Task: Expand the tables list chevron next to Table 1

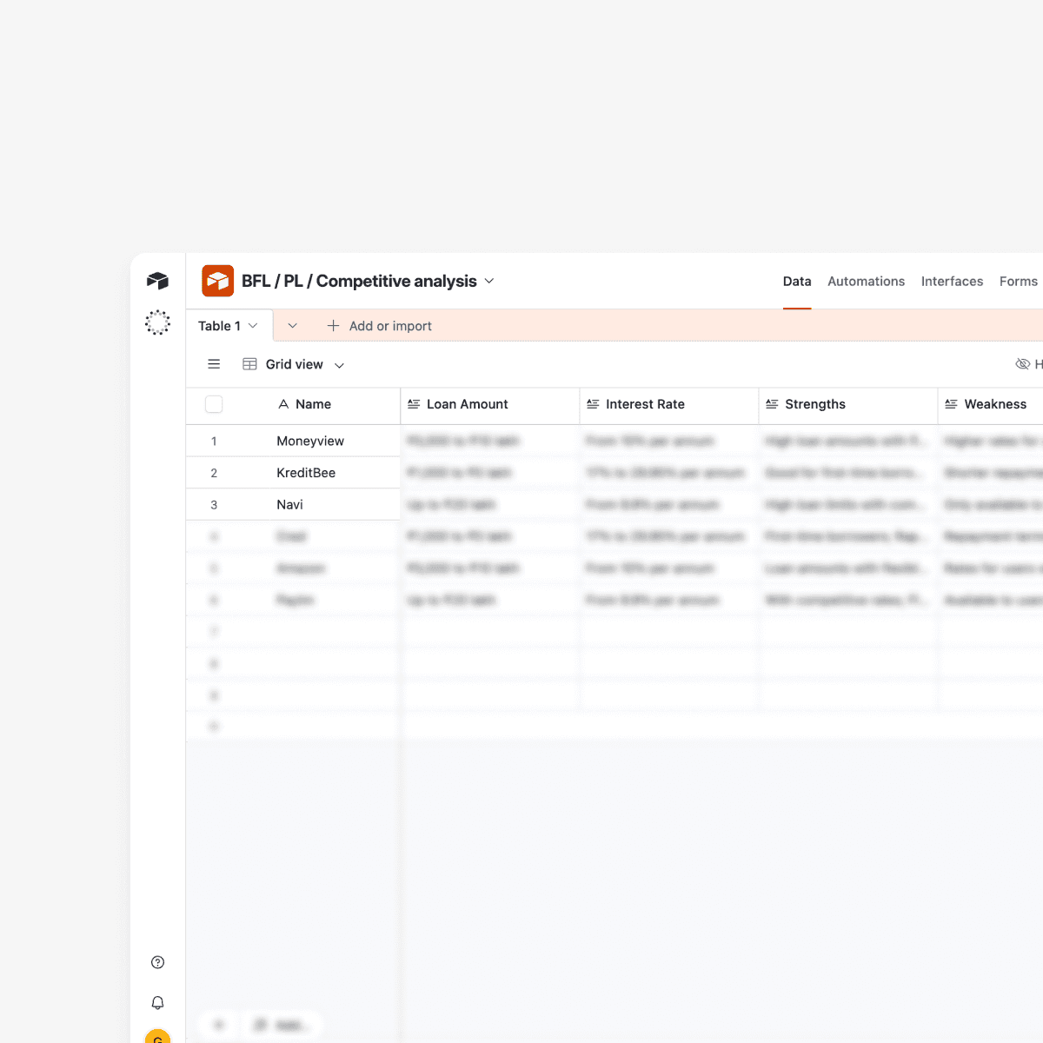Action: click(292, 326)
